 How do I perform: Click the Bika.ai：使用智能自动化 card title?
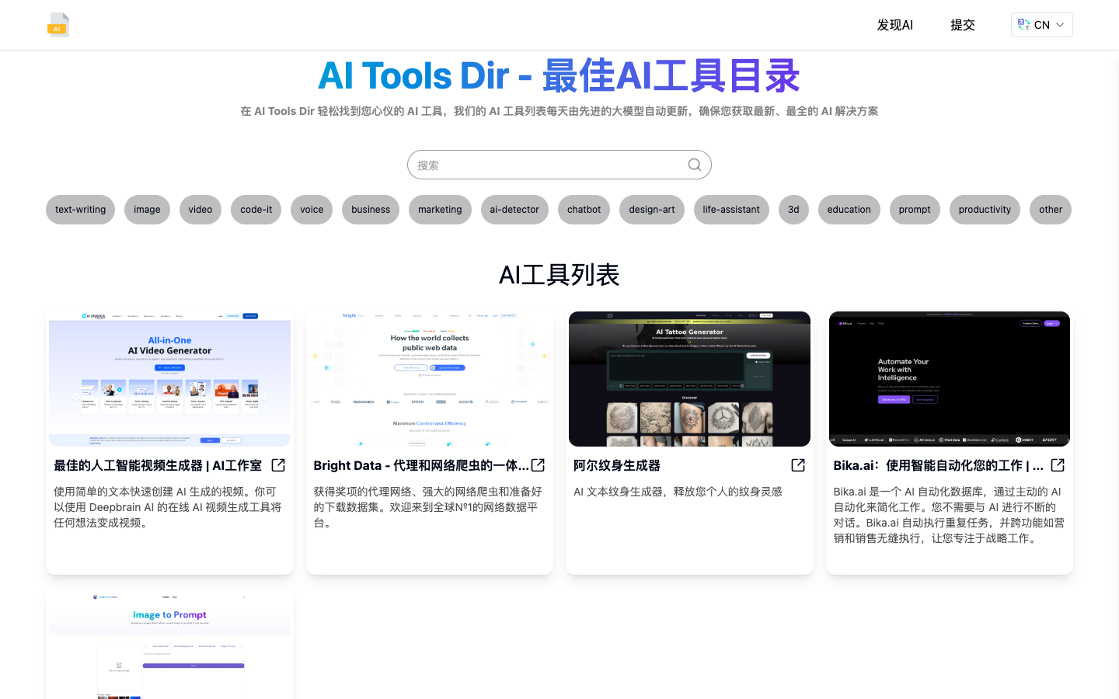click(x=939, y=465)
